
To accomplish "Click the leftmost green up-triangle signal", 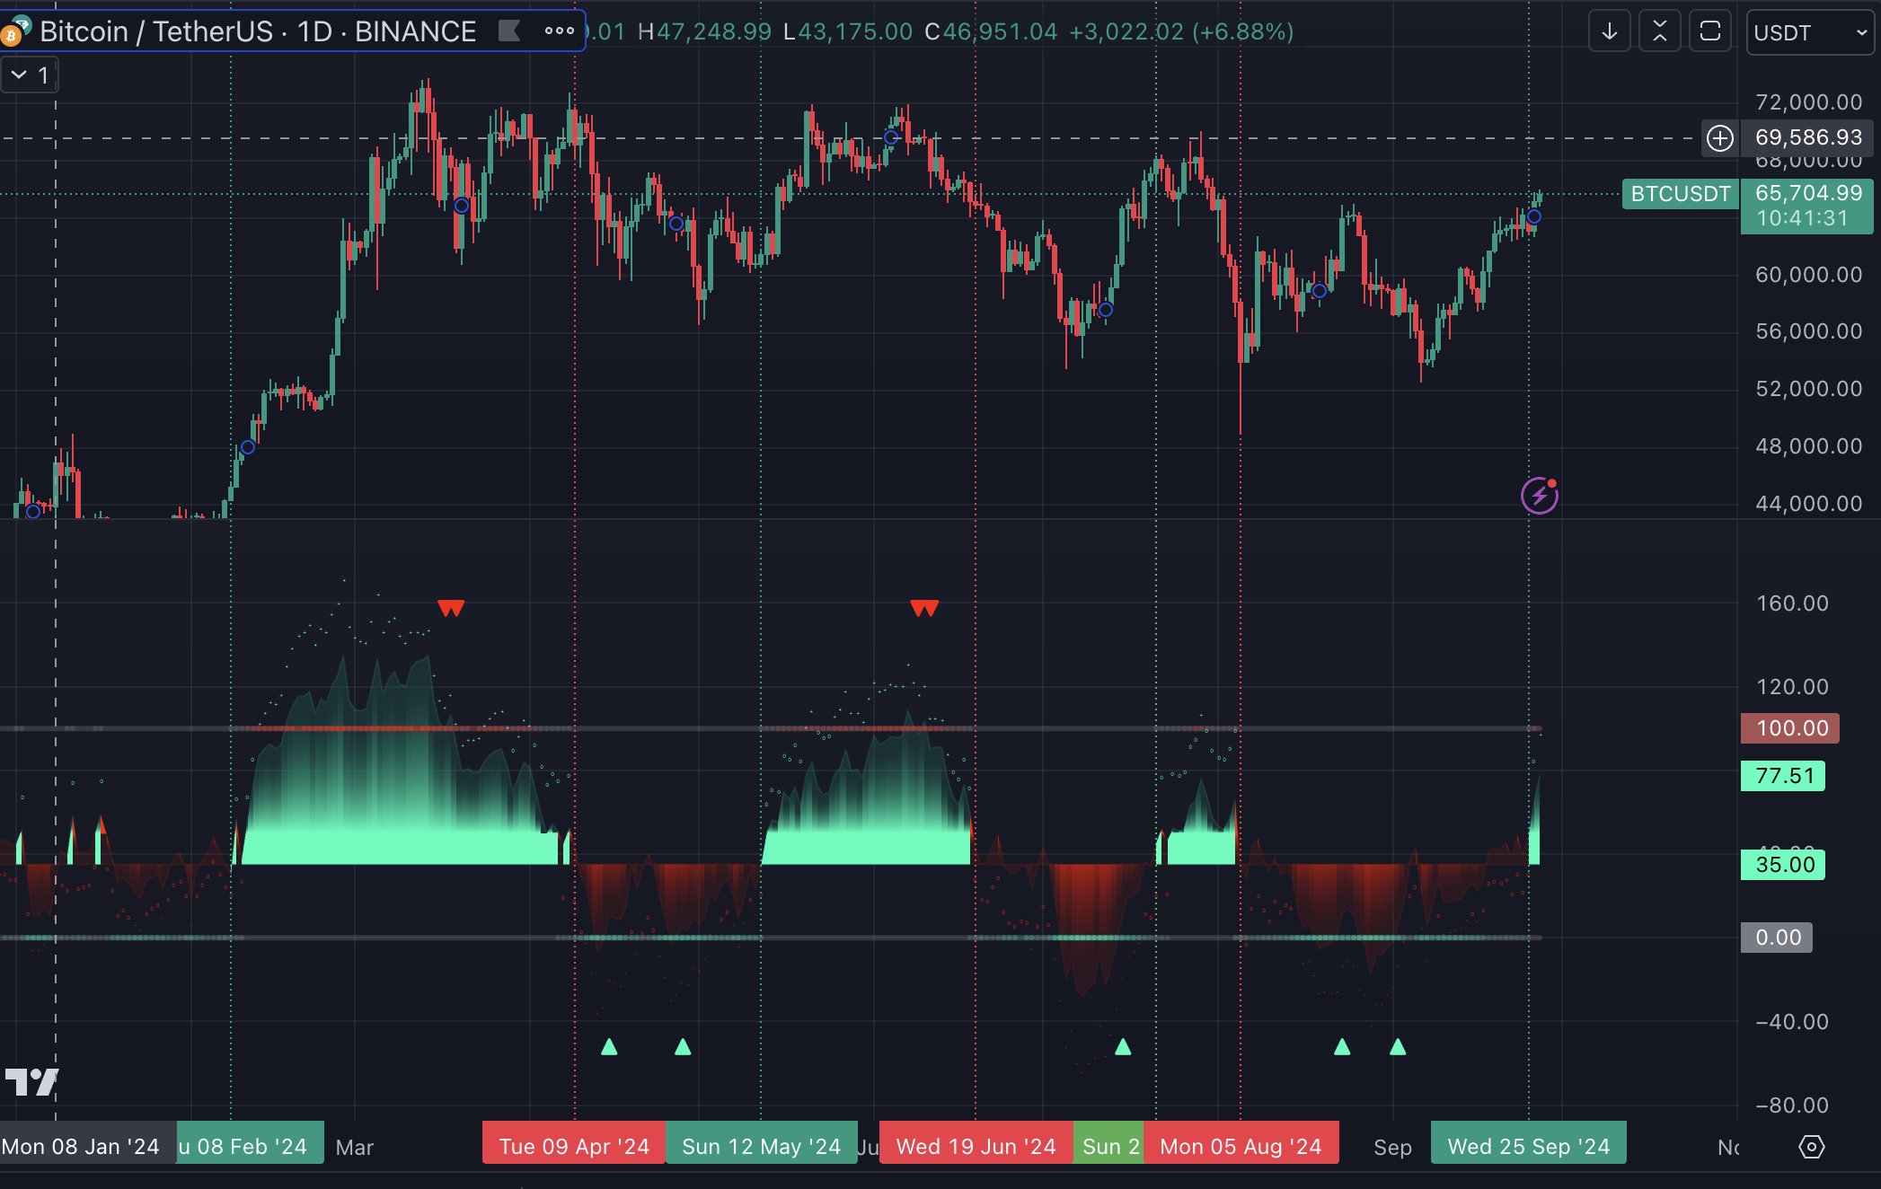I will tap(609, 1046).
